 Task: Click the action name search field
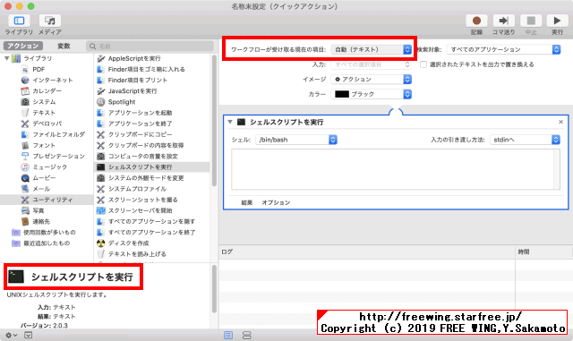(150, 46)
